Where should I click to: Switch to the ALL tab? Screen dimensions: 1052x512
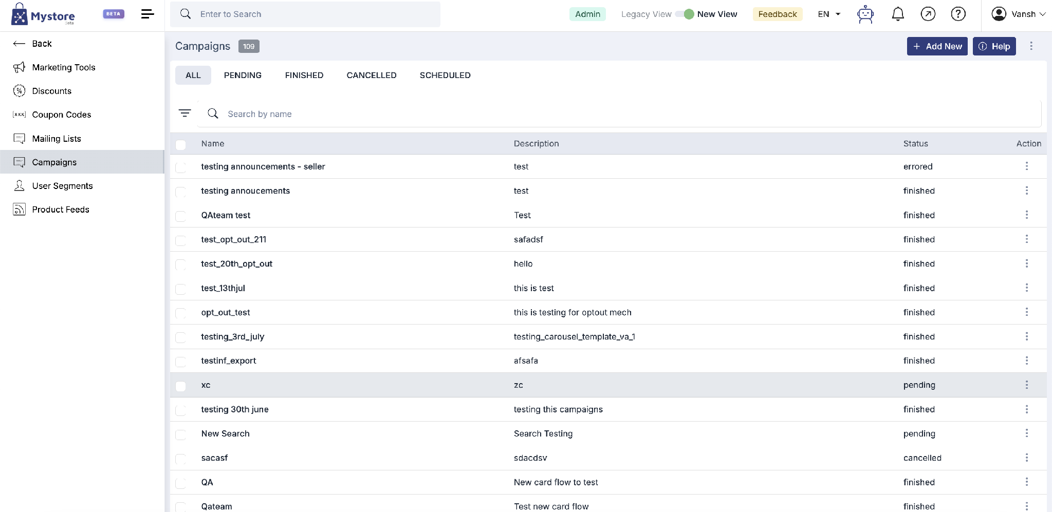point(193,75)
